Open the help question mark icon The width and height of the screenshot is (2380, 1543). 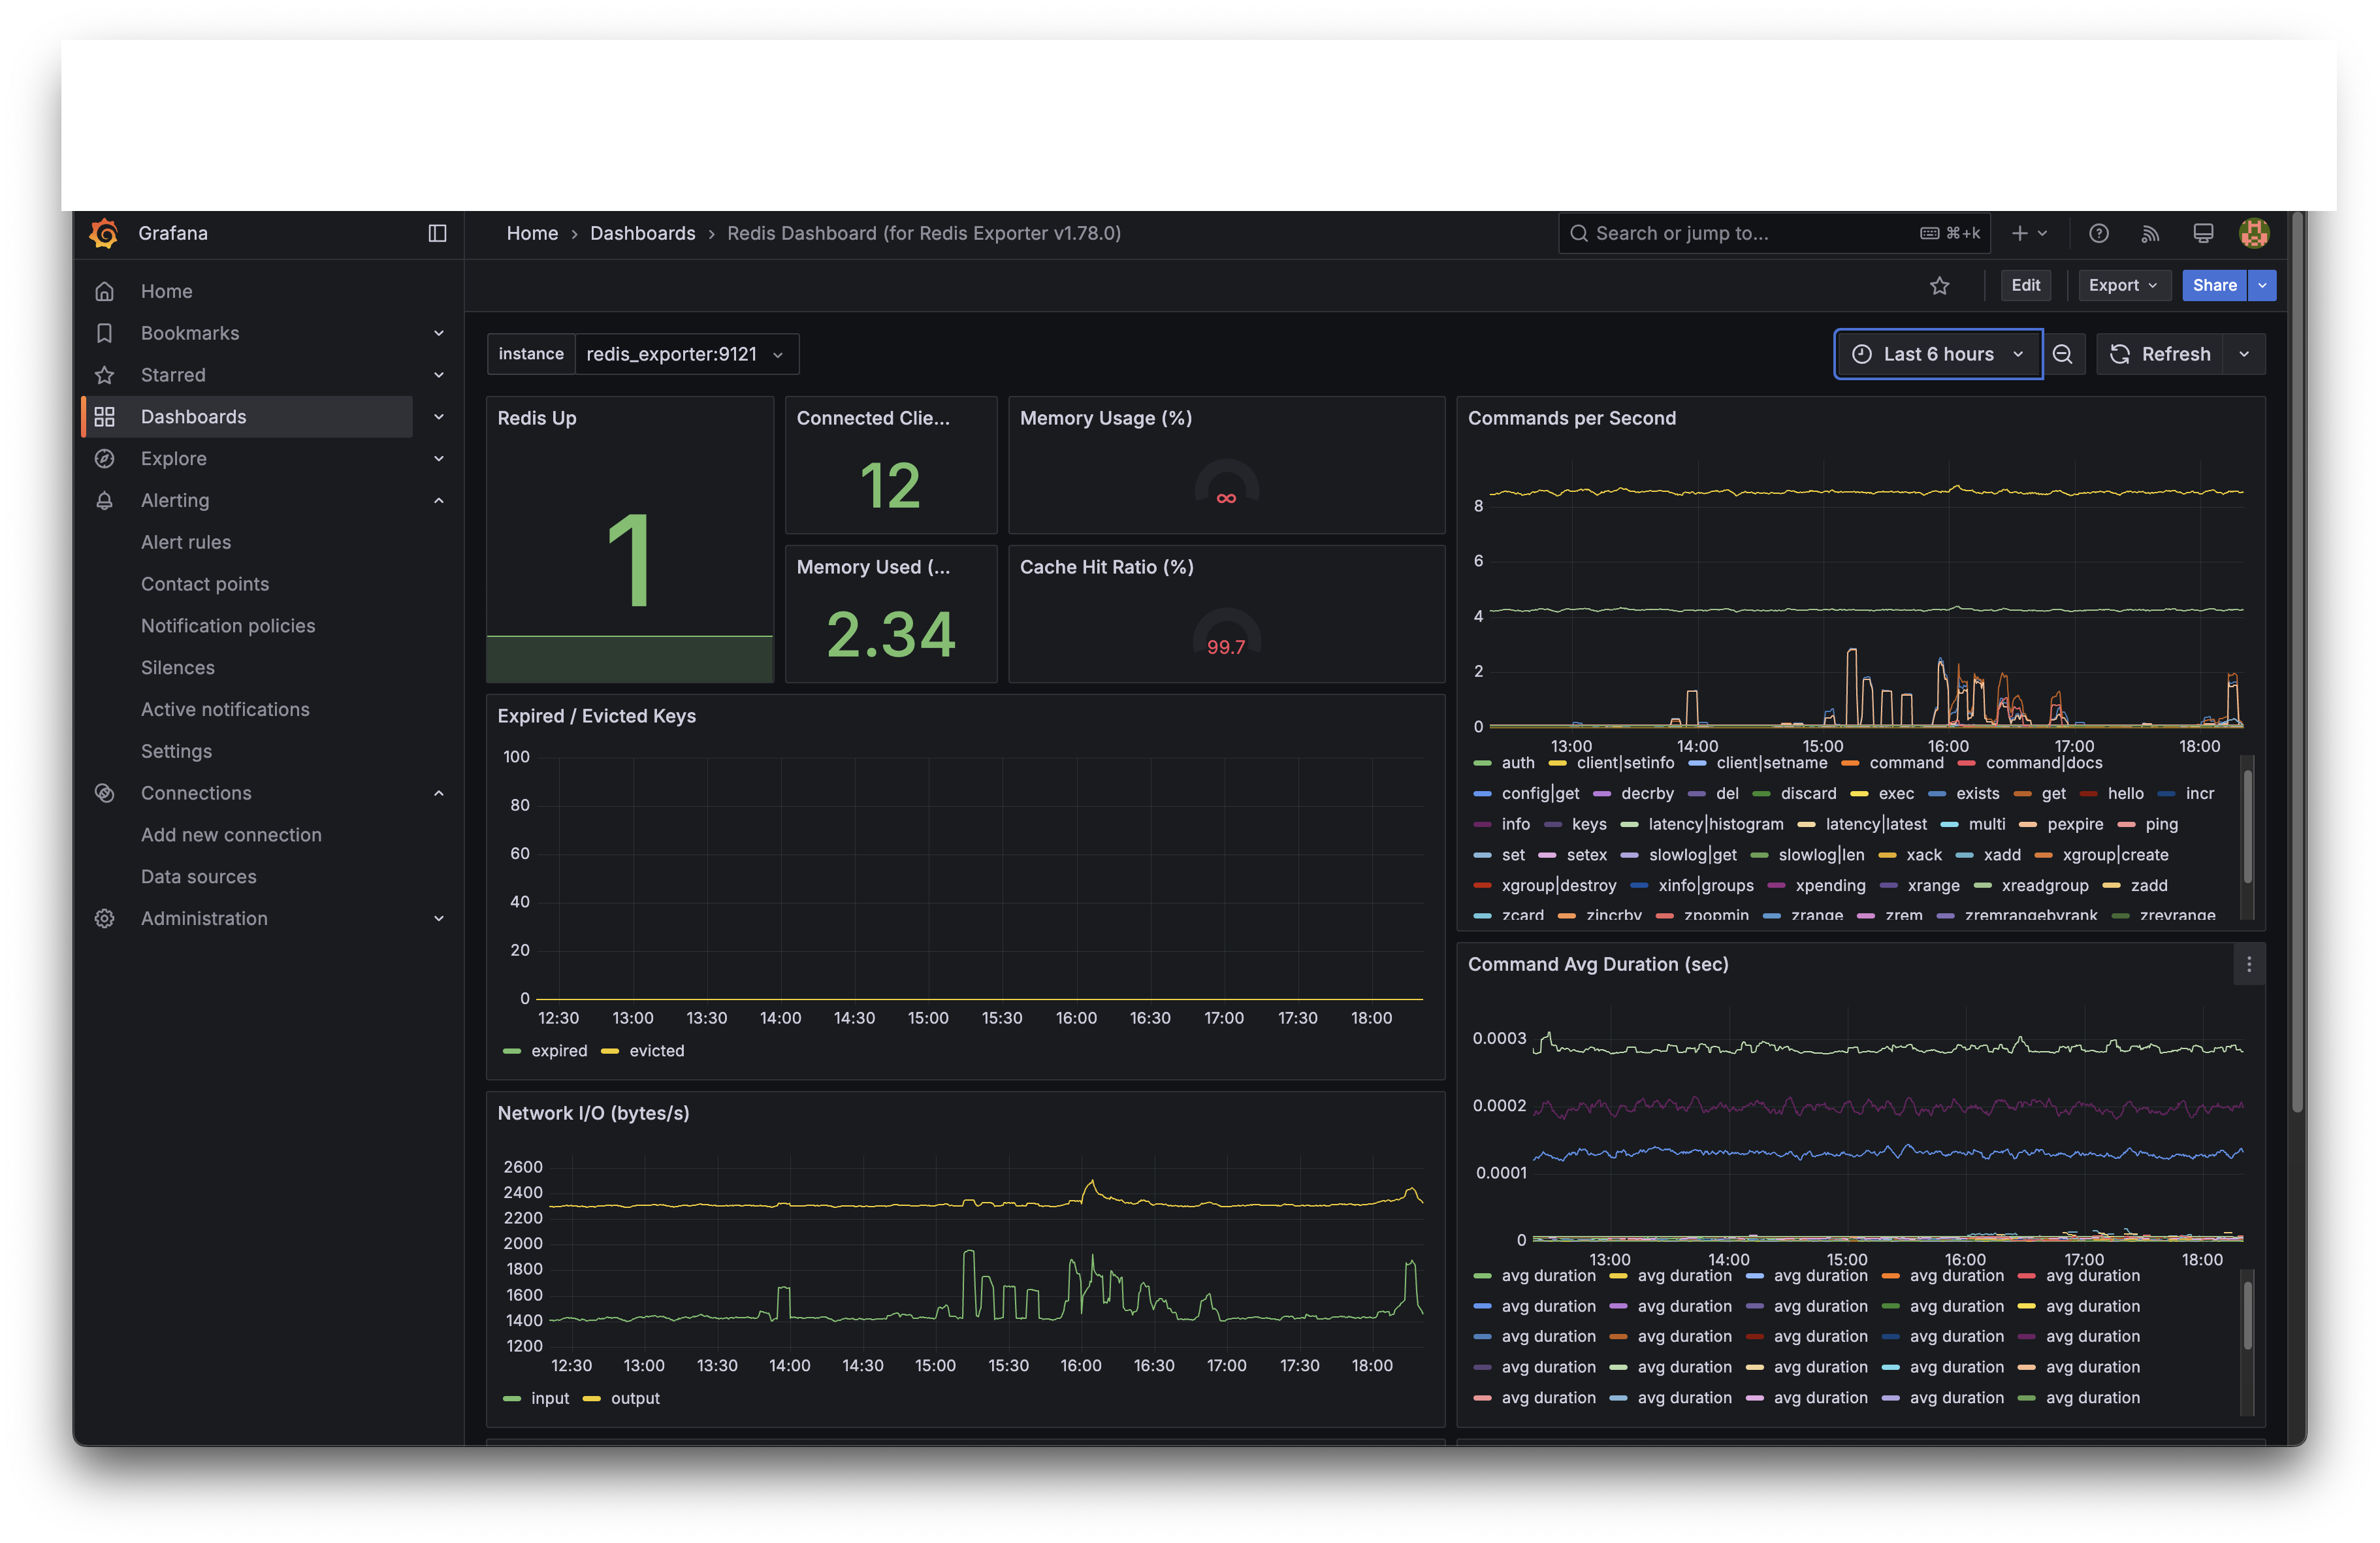point(2098,233)
